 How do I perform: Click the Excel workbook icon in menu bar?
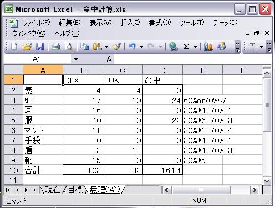coord(13,23)
